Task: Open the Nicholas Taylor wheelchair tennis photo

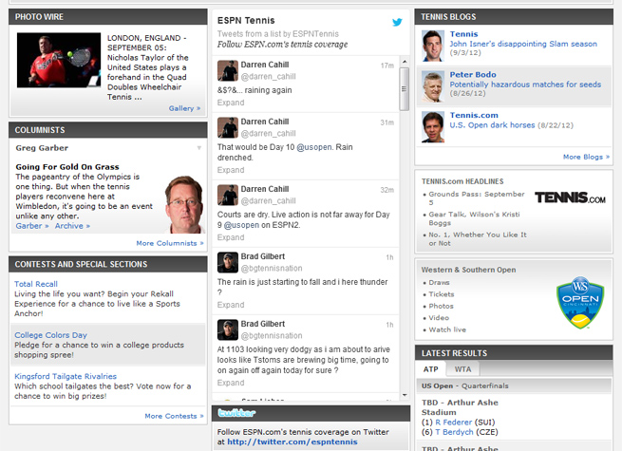Action: [59, 61]
